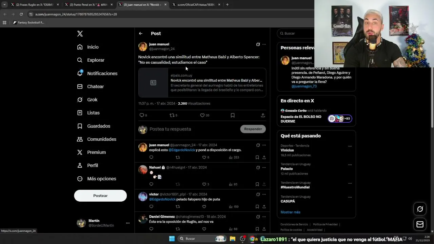Screen dimensions: 434x244
Task: Reply to Nahuel's comment
Action: [151, 184]
